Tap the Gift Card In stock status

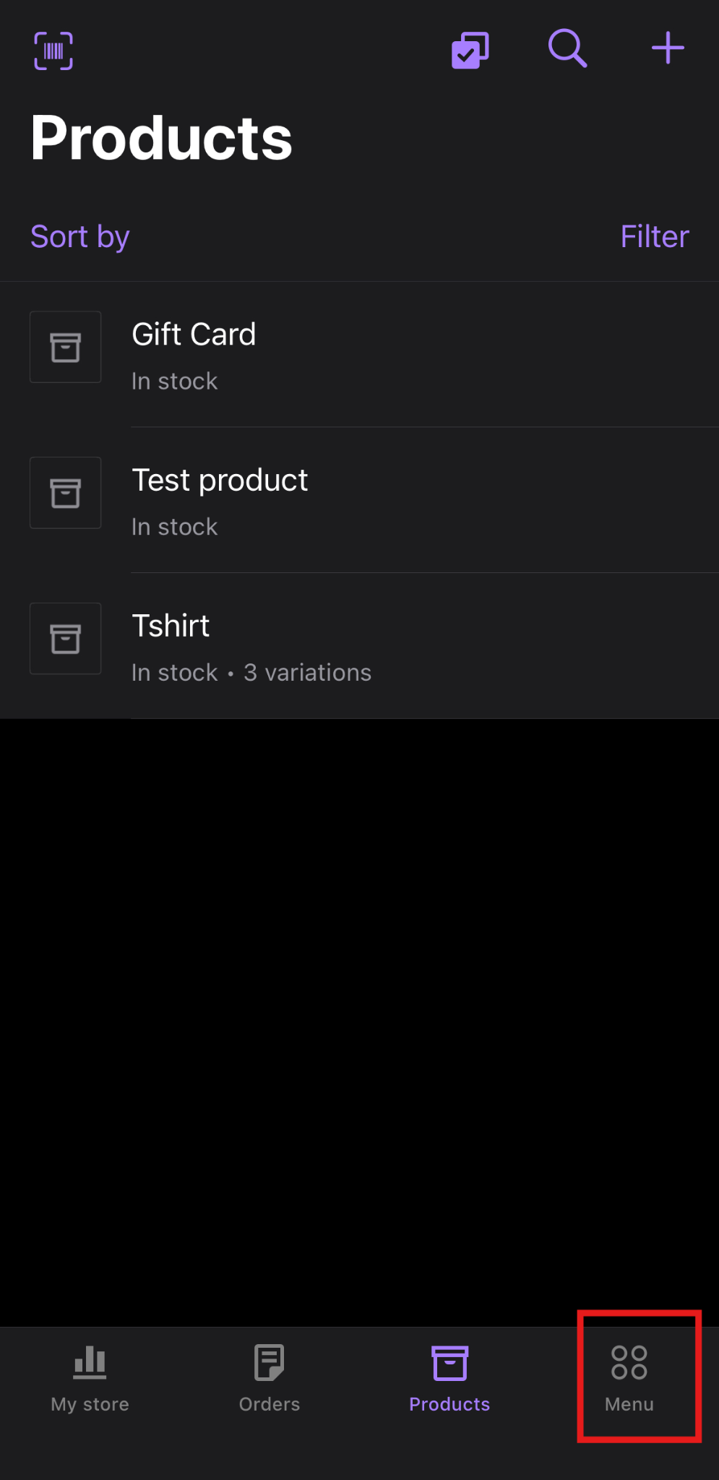(x=174, y=382)
